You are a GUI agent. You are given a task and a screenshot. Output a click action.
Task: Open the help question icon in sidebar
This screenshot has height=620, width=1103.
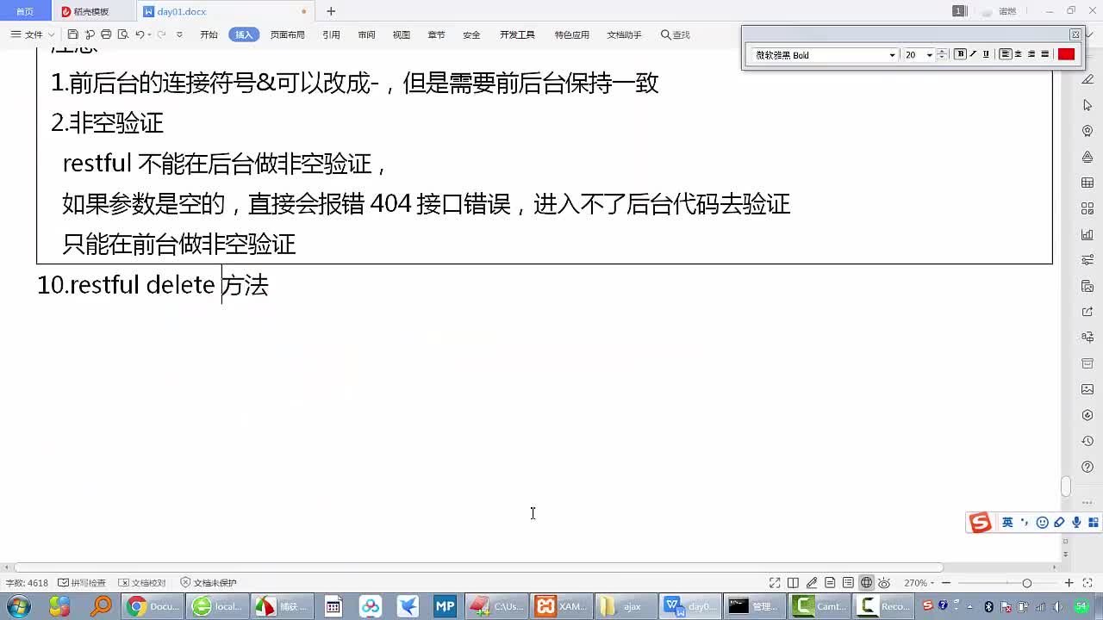tap(1087, 467)
